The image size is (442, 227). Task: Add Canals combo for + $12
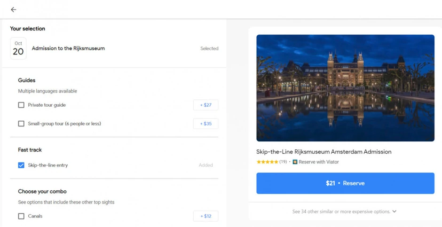[x=205, y=216]
